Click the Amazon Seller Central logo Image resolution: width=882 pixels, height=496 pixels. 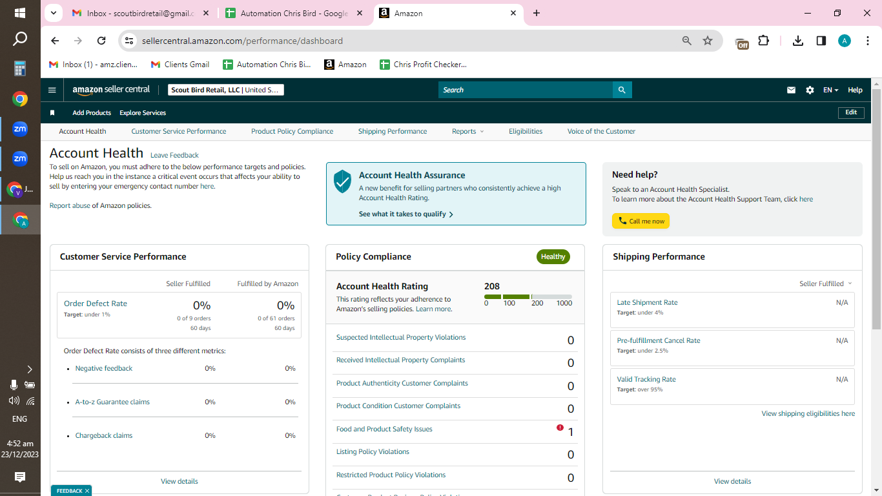(111, 90)
